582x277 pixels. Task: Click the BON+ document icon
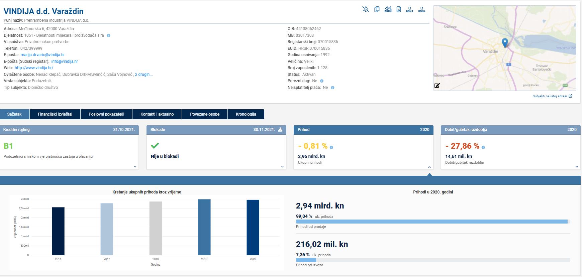pos(422,9)
